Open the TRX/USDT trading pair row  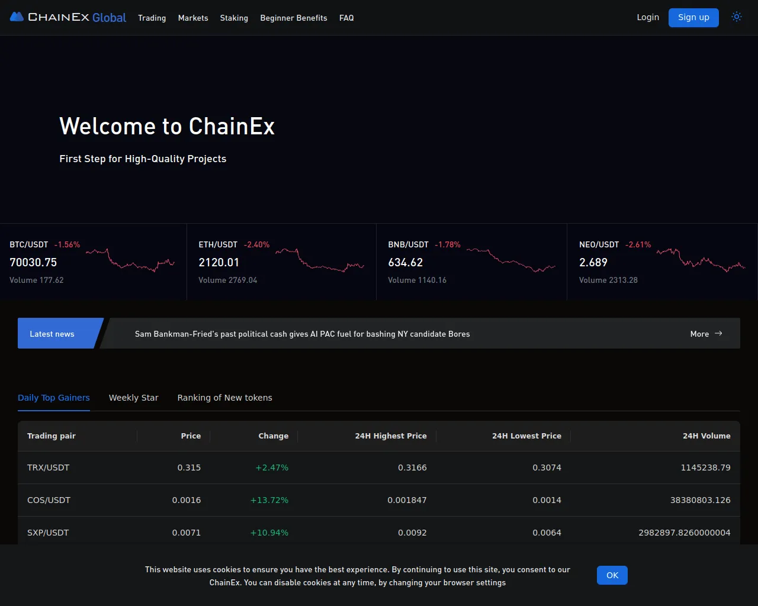coord(379,468)
